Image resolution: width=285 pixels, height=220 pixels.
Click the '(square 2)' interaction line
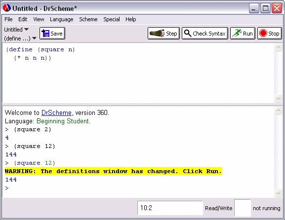point(33,129)
